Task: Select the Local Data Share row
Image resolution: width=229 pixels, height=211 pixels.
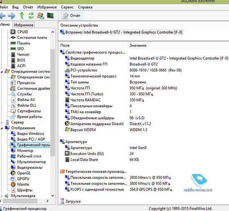Action: click(x=102, y=160)
